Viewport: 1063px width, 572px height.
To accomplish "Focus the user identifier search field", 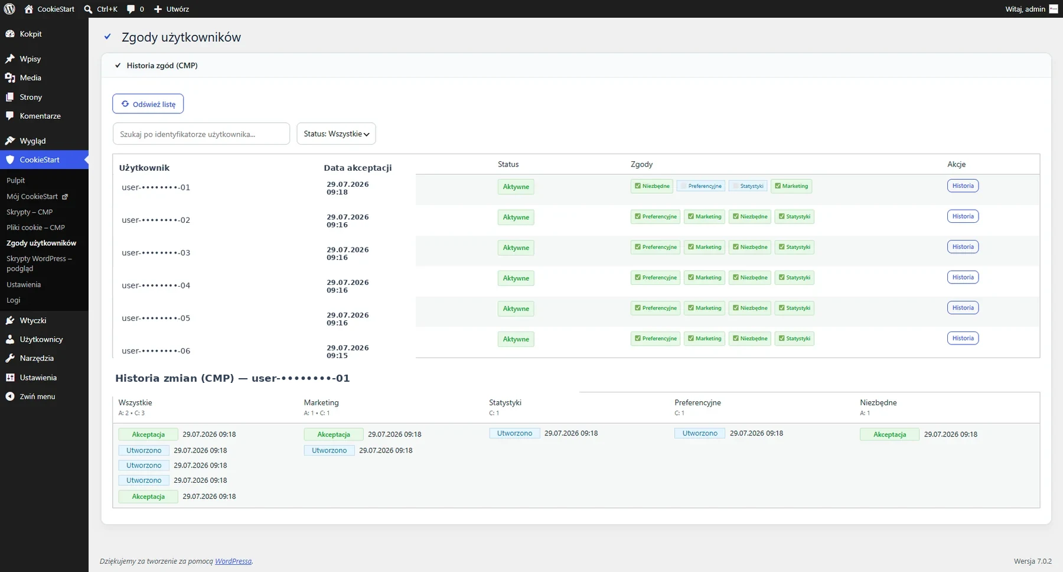I will pos(201,134).
